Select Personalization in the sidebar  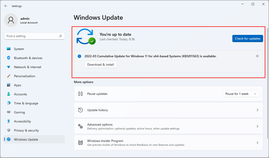point(35,76)
